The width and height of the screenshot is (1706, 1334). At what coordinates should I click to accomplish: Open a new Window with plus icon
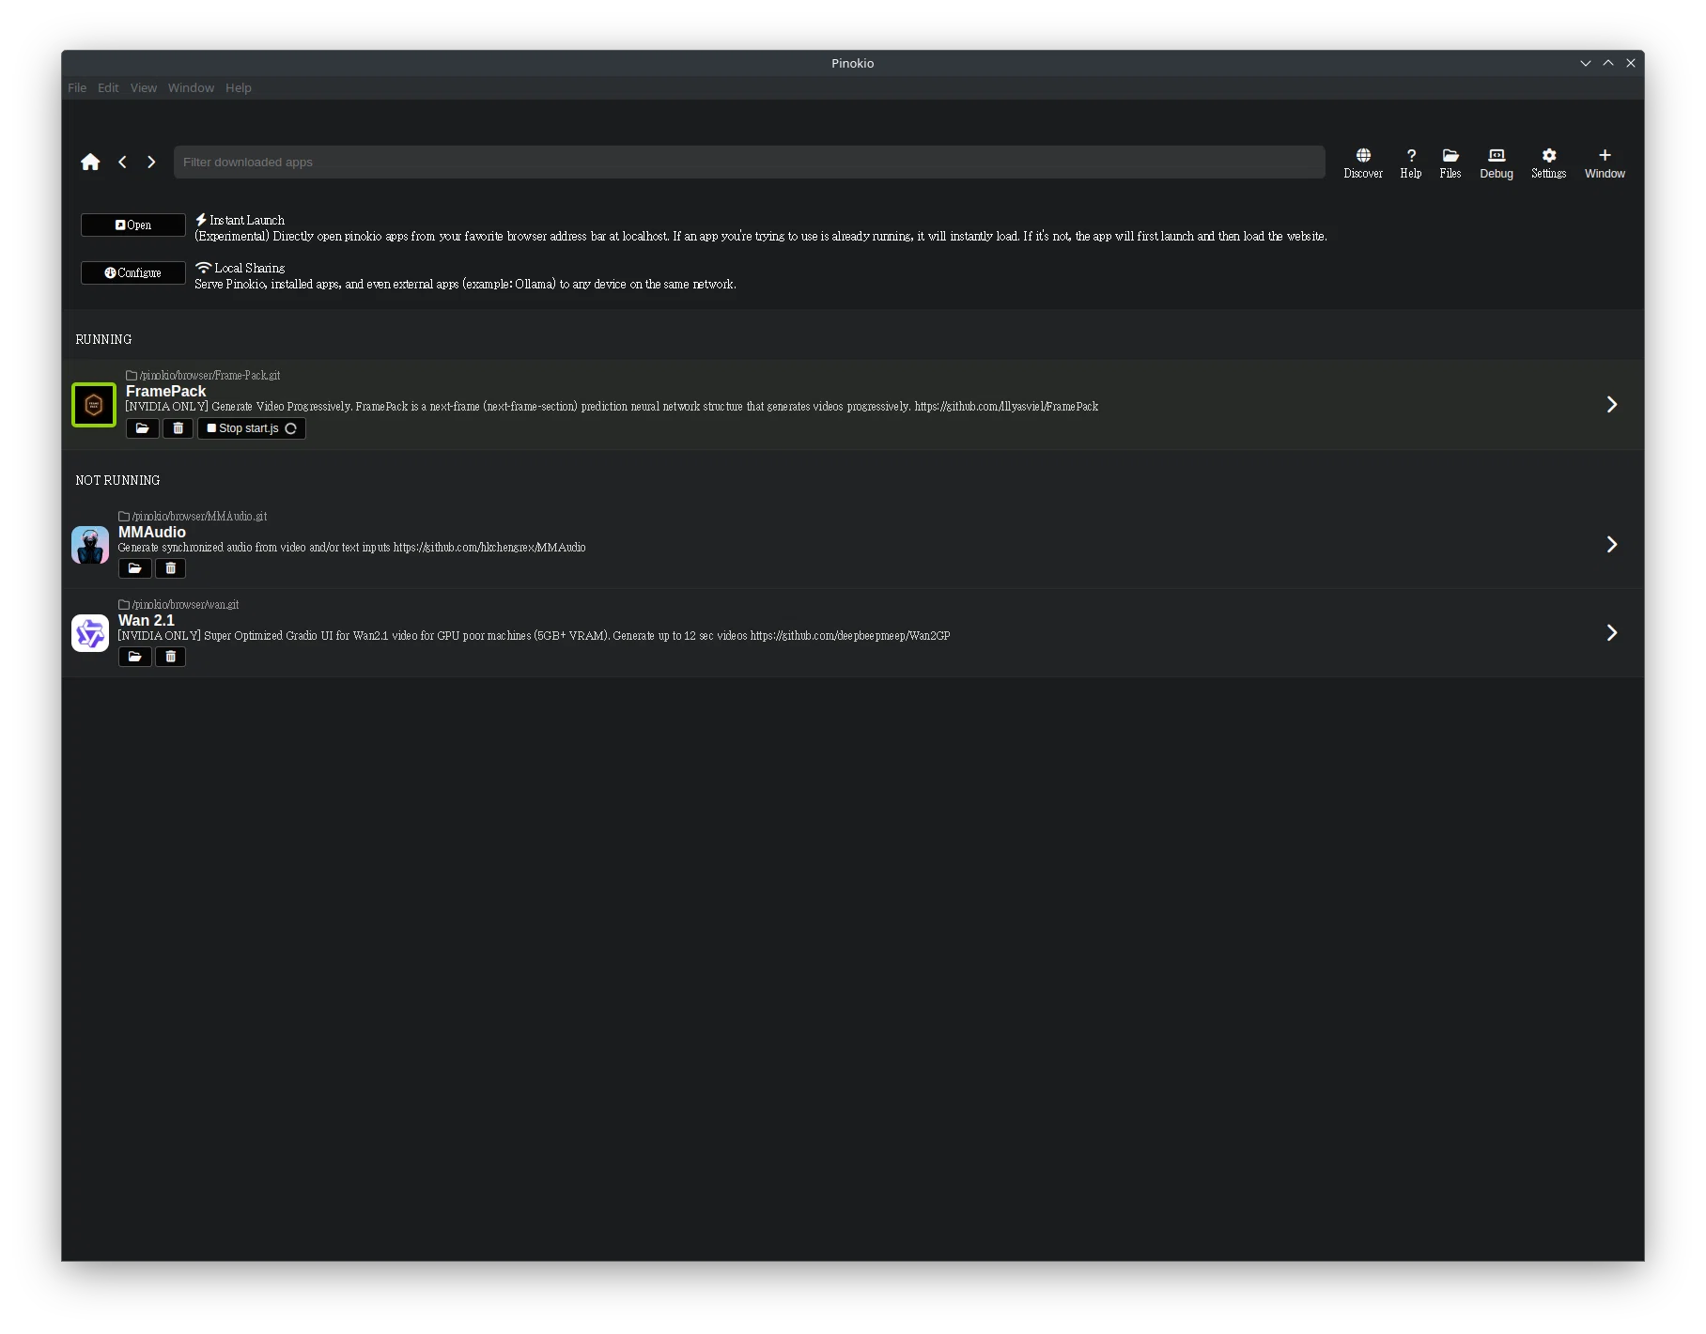[x=1604, y=163]
